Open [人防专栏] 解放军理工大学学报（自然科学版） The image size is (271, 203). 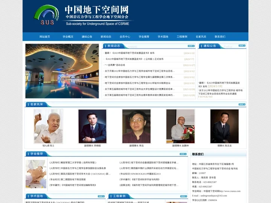coord(73,163)
